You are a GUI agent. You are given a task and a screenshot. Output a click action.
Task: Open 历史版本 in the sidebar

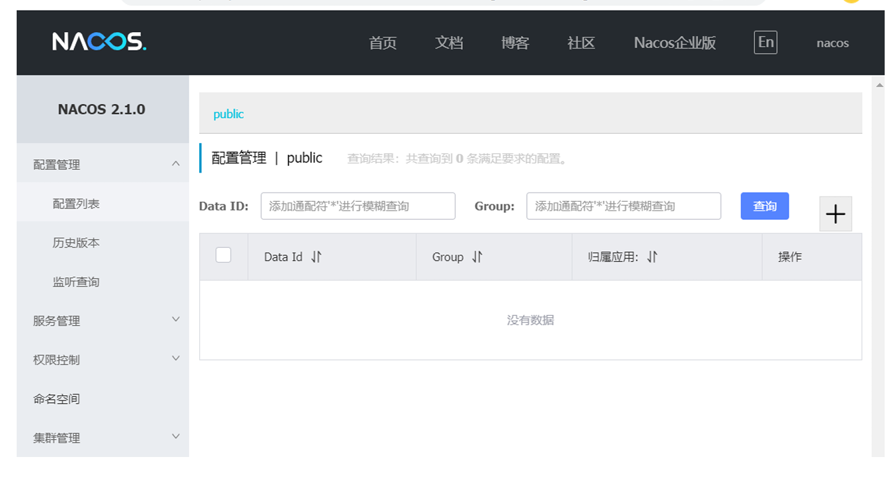[76, 243]
